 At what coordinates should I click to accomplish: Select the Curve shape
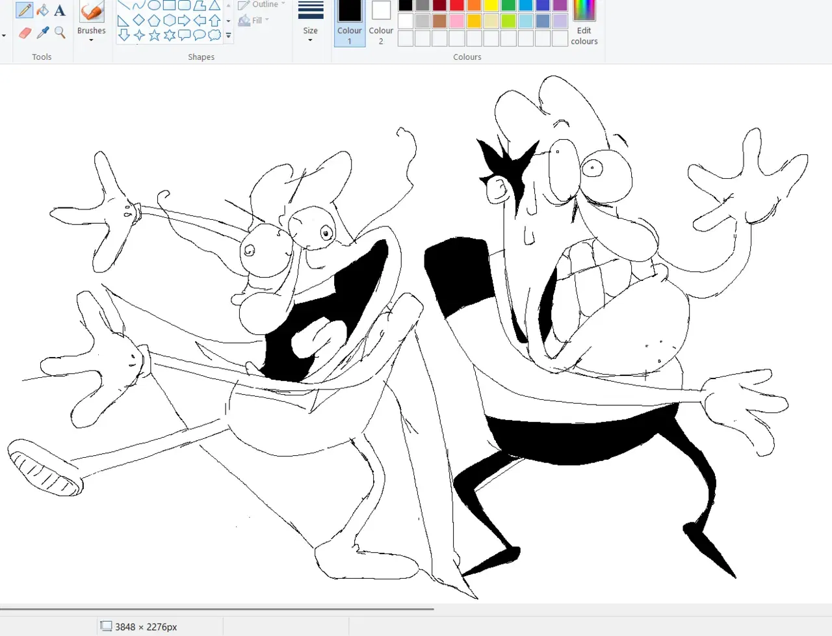point(139,5)
